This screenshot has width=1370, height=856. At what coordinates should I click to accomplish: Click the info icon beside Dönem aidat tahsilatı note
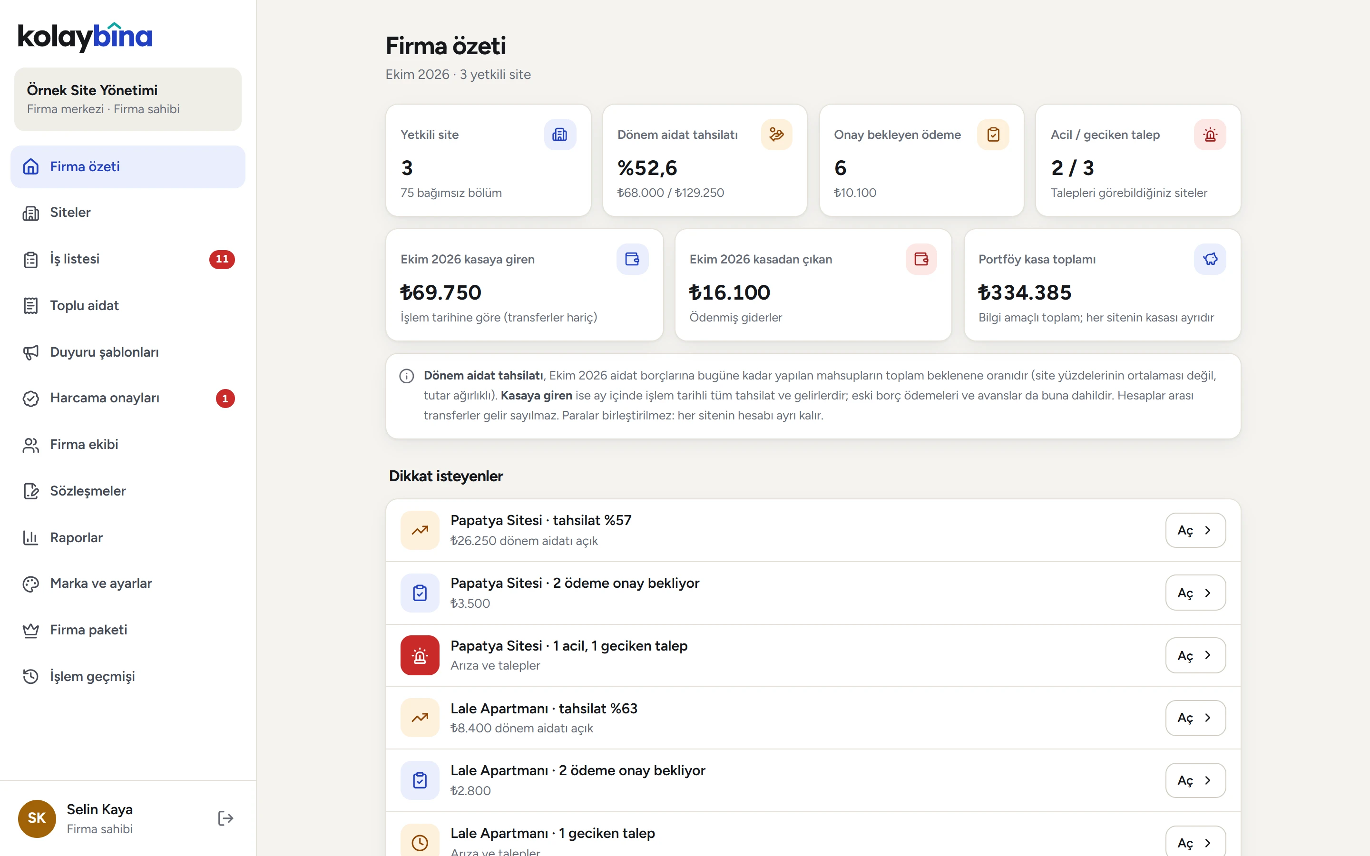point(406,376)
